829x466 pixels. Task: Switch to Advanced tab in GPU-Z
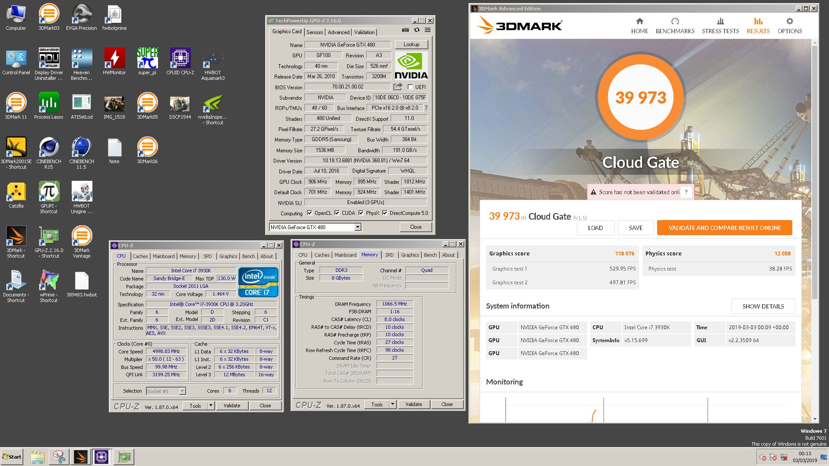pyautogui.click(x=339, y=32)
